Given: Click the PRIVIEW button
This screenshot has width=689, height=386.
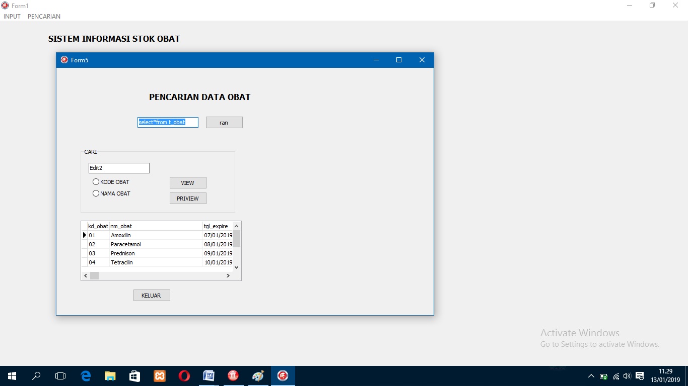Looking at the screenshot, I should coord(187,198).
